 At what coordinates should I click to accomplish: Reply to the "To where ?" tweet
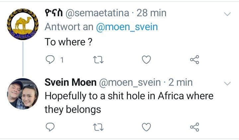coord(49,60)
